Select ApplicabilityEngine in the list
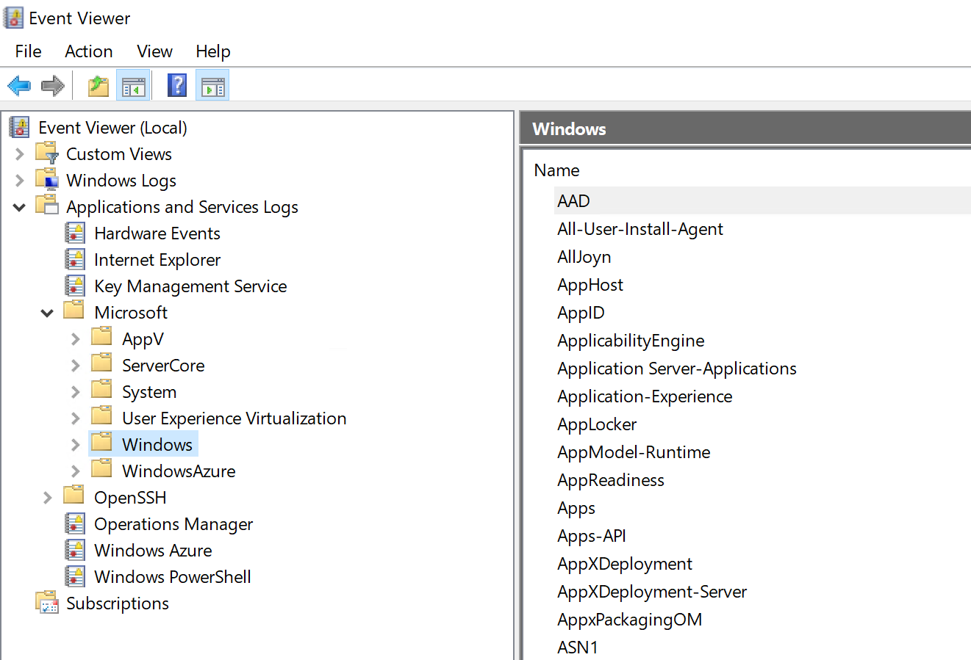This screenshot has width=971, height=660. point(631,341)
